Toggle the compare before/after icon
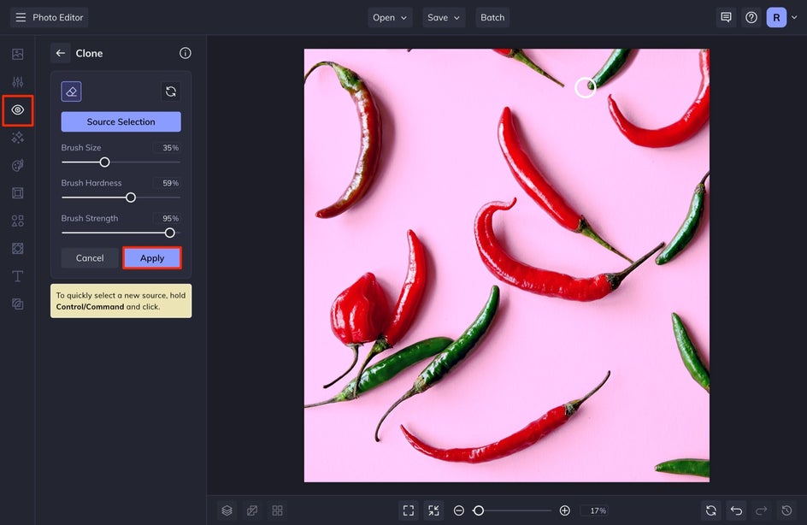Image resolution: width=807 pixels, height=525 pixels. tap(252, 510)
